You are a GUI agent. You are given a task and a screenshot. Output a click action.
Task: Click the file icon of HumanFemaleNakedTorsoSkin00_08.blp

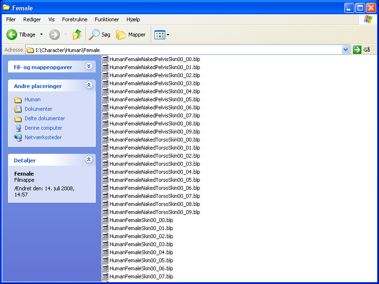tap(105, 204)
